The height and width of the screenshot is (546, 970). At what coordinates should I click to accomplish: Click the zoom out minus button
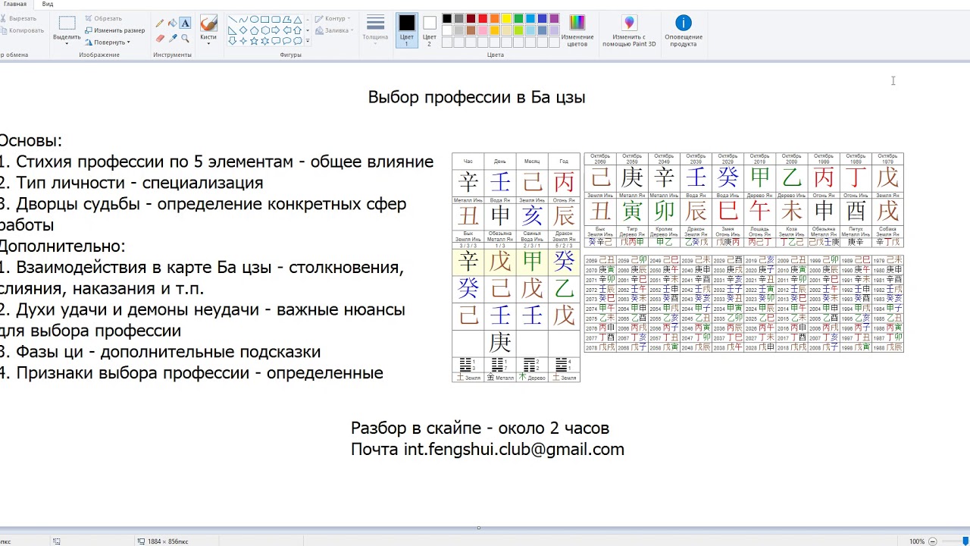[x=933, y=541]
